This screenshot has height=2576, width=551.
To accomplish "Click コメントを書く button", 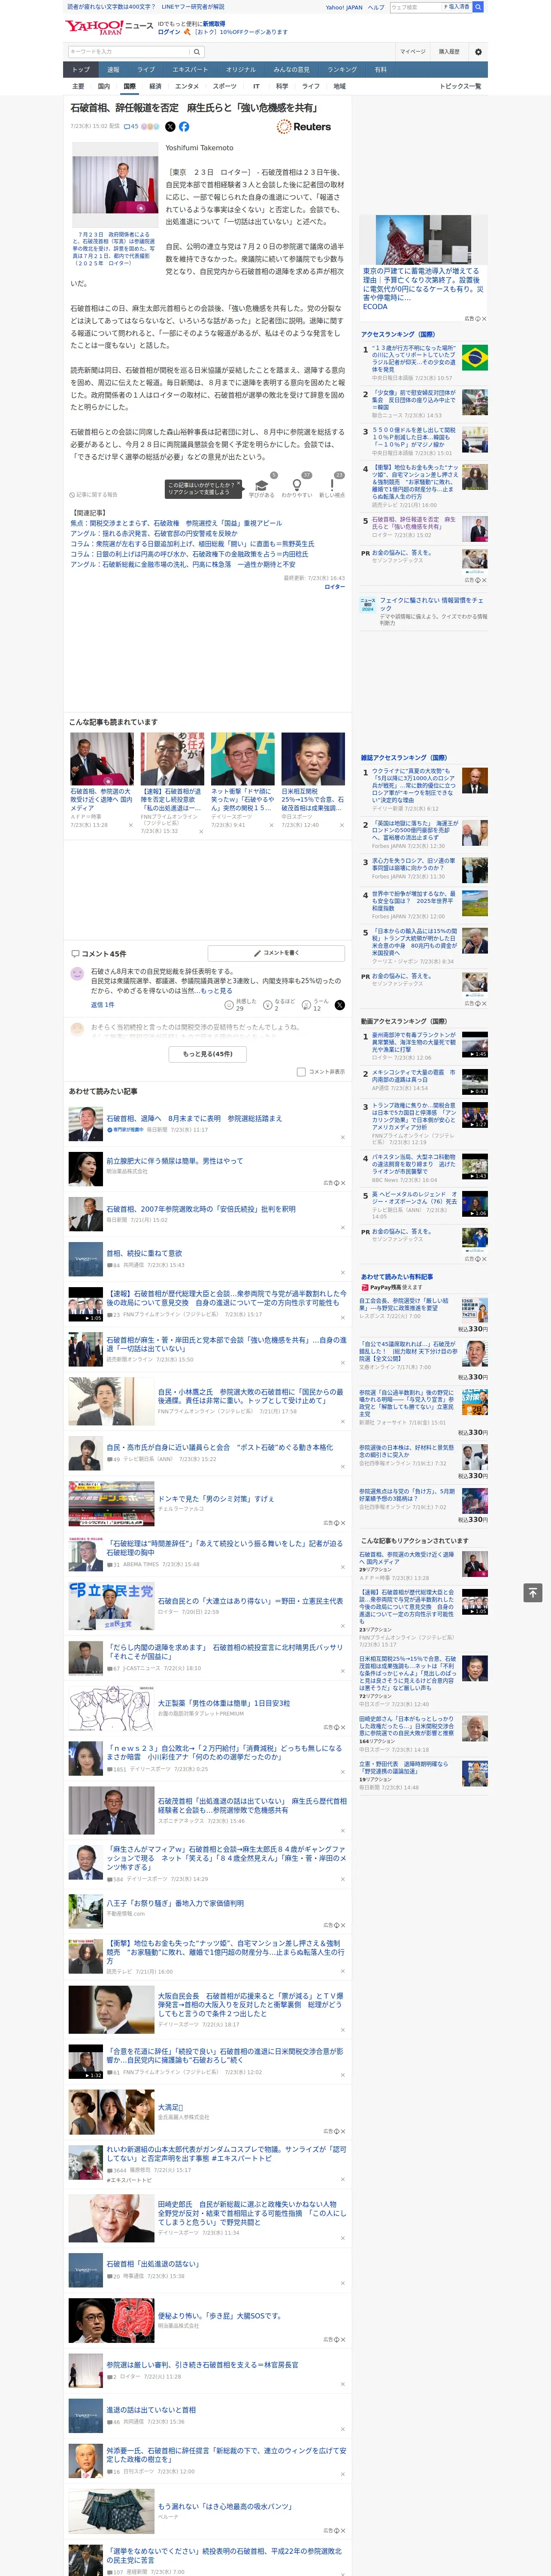I will pos(277,953).
